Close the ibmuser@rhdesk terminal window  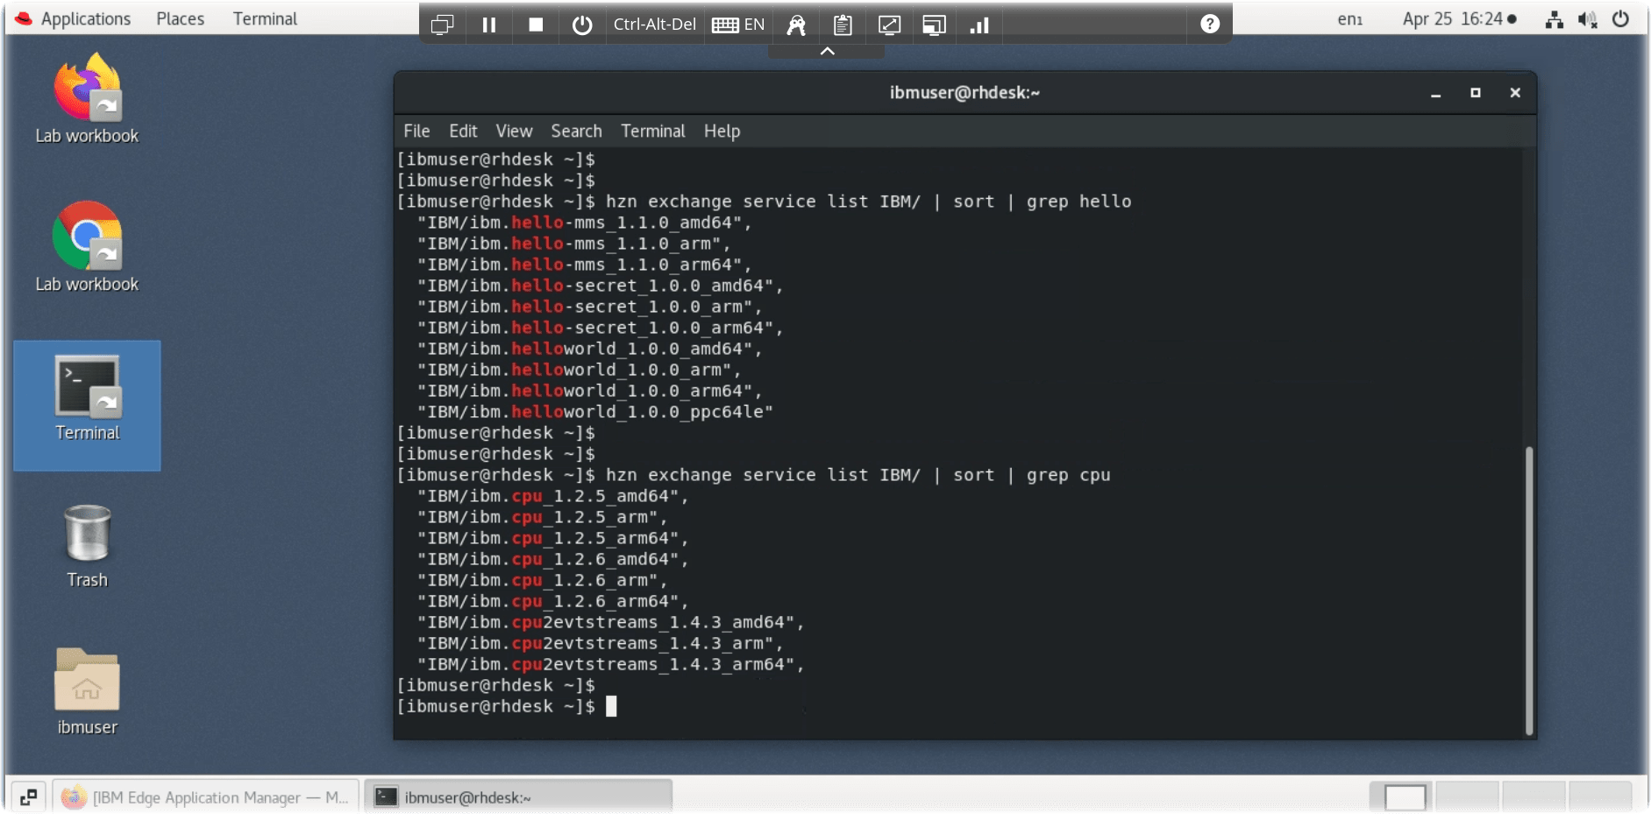[x=1515, y=93]
